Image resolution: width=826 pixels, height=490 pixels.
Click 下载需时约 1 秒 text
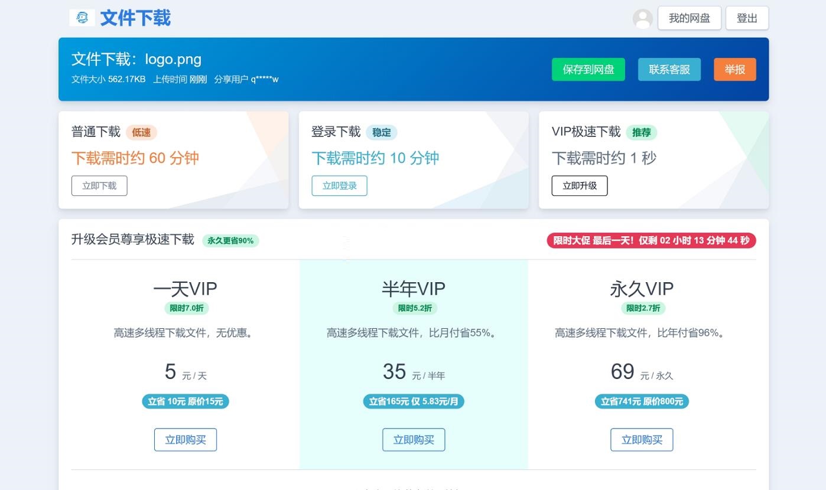tap(604, 158)
